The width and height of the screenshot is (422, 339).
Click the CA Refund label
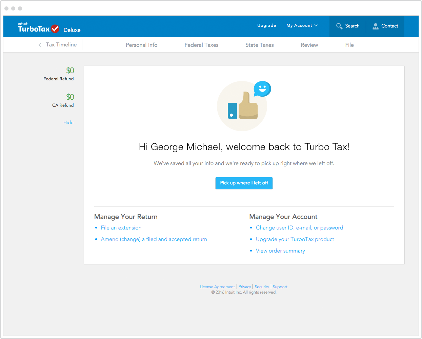pyautogui.click(x=63, y=105)
